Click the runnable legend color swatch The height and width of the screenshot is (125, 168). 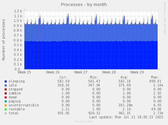click(x=6, y=109)
